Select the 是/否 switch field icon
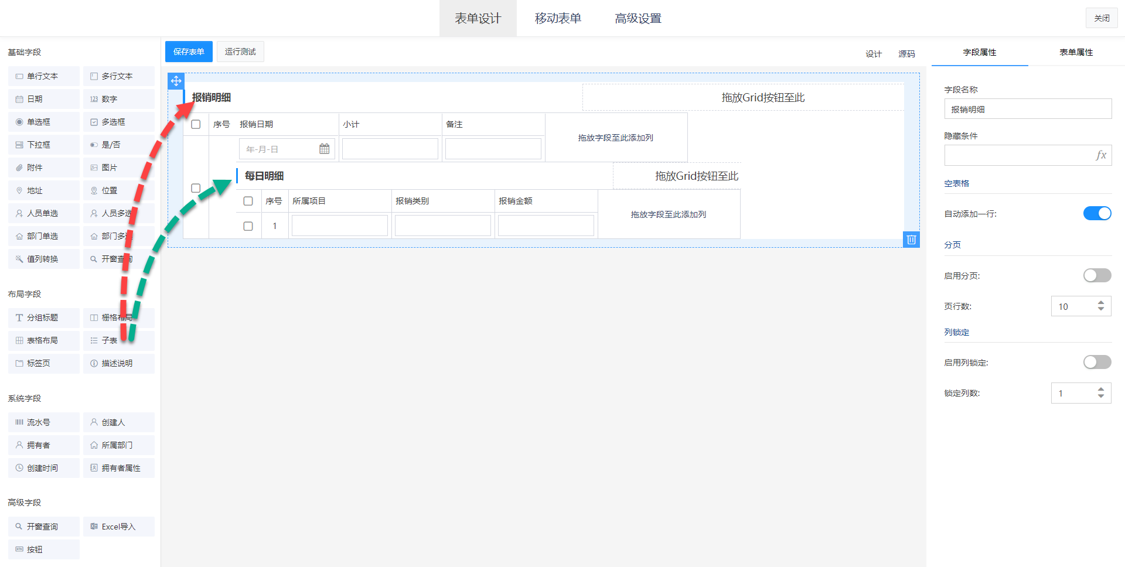This screenshot has height=567, width=1125. coord(94,145)
